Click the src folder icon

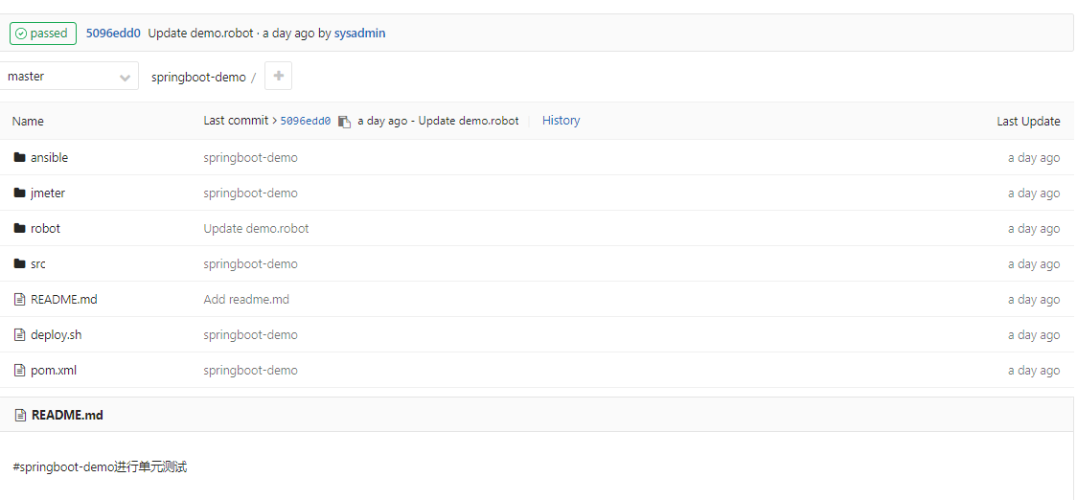click(19, 263)
